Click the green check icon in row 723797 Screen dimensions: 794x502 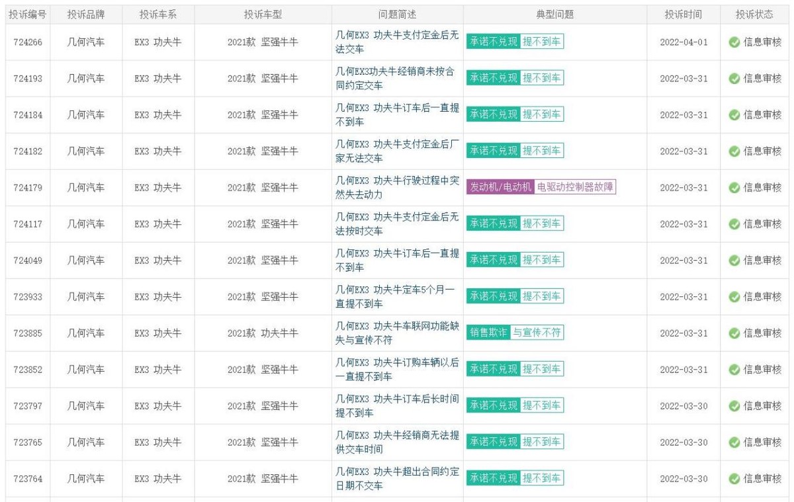coord(734,406)
